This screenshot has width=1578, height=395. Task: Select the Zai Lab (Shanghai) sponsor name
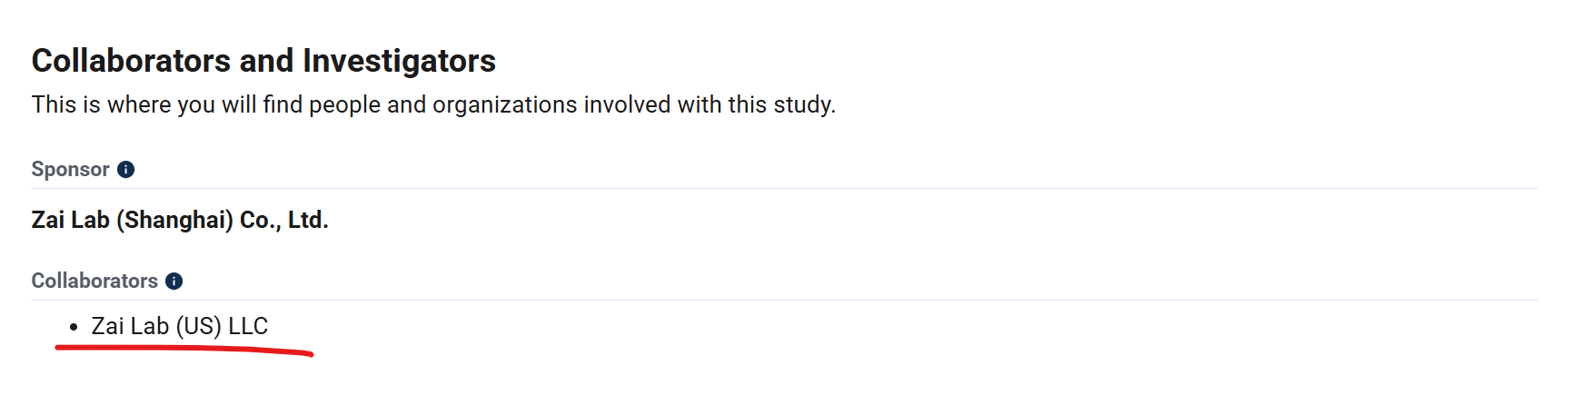pyautogui.click(x=180, y=220)
